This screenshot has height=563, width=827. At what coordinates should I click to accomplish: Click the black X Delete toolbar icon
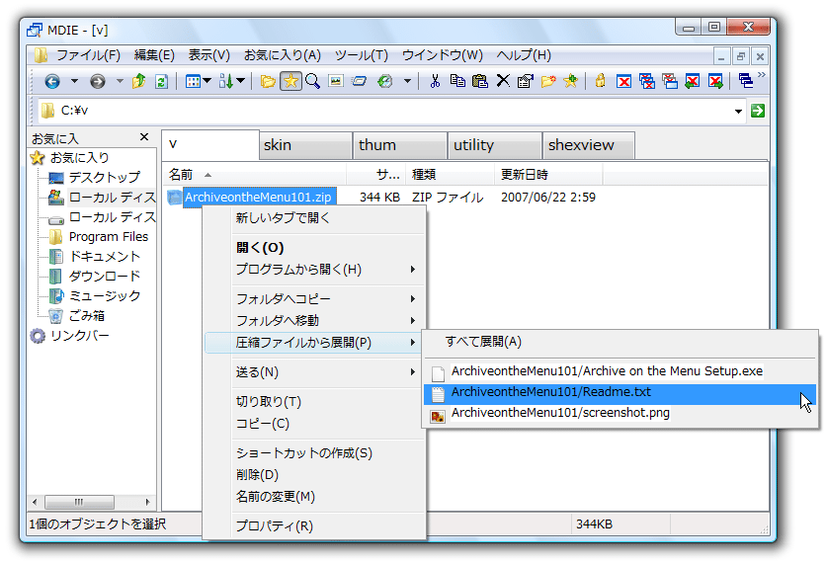tap(503, 81)
